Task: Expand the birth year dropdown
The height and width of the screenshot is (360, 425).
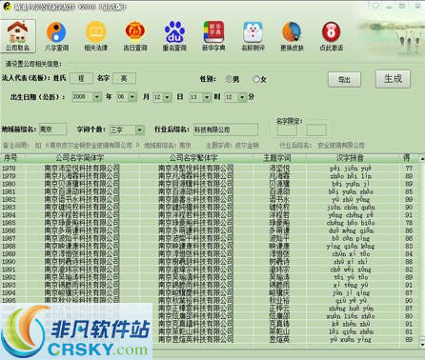Action: coord(97,97)
